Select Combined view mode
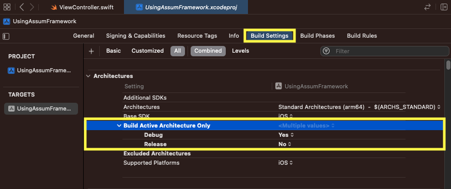The width and height of the screenshot is (451, 189). tap(208, 51)
